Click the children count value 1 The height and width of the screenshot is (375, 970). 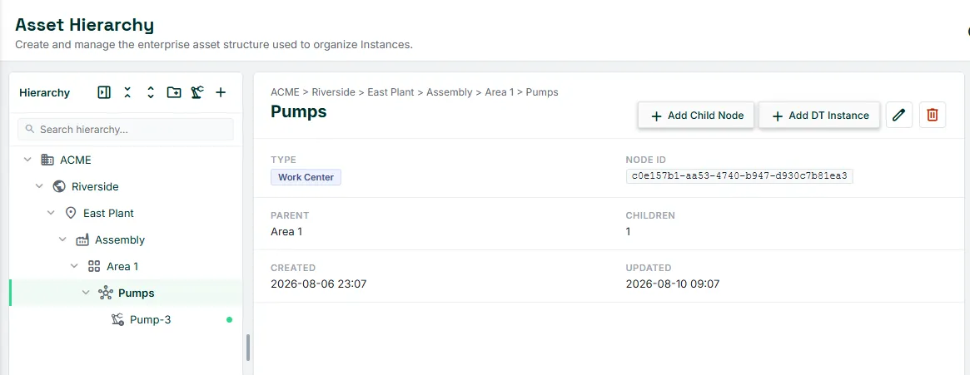click(x=629, y=232)
